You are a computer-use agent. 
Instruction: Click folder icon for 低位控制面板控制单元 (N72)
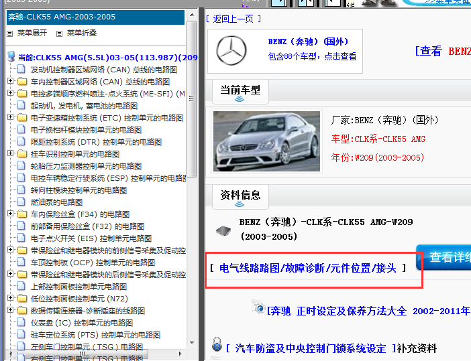pyautogui.click(x=22, y=299)
